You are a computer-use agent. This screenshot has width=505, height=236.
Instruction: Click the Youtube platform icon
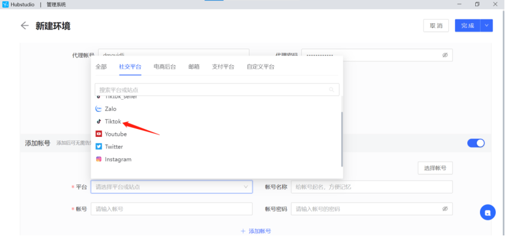[99, 134]
